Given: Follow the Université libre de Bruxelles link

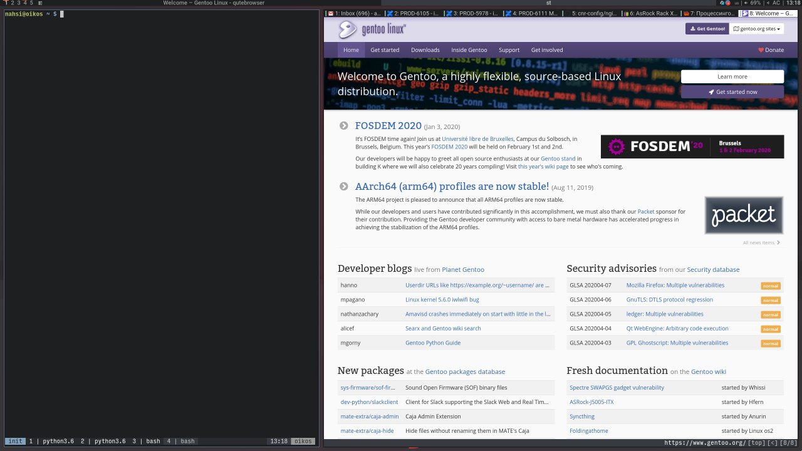Looking at the screenshot, I should 477,139.
